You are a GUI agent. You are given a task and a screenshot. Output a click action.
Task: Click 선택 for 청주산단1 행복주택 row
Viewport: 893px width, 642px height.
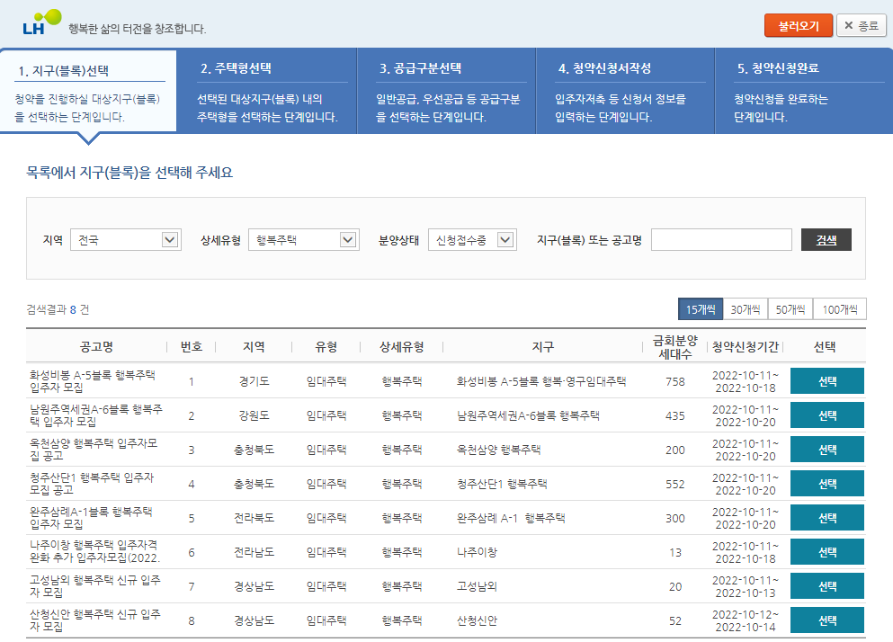pos(826,483)
